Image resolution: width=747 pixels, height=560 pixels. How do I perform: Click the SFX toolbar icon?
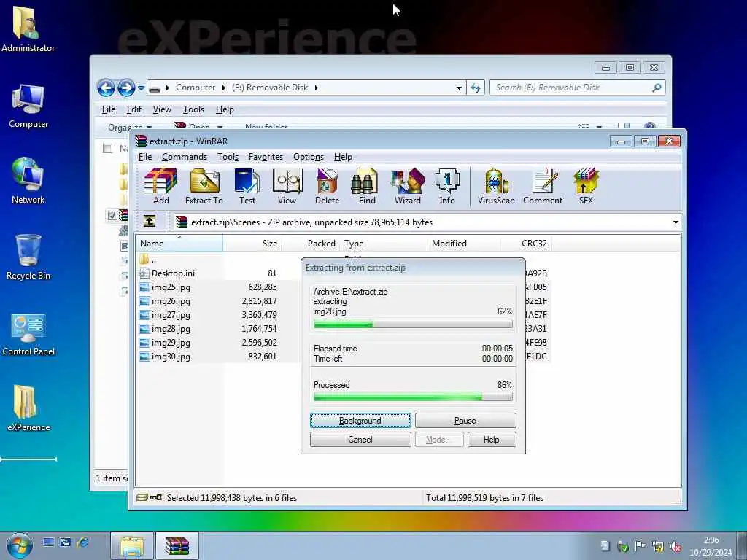586,186
